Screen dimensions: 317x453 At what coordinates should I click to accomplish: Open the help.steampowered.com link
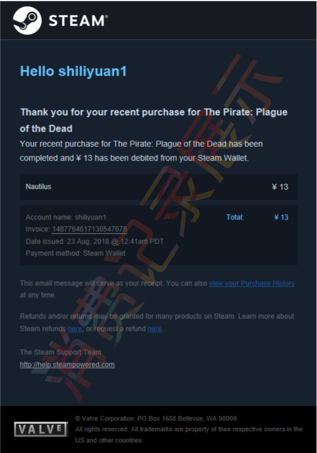click(x=67, y=365)
